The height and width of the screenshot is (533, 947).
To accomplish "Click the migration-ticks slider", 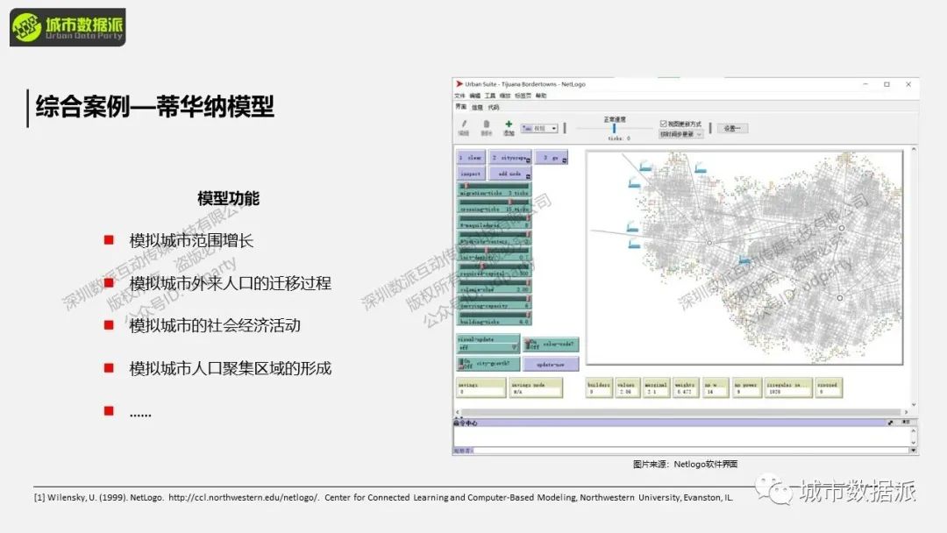I will click(x=494, y=189).
